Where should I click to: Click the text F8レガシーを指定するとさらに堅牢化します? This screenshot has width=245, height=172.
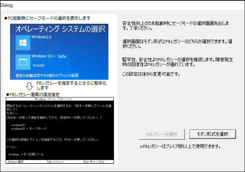72,85
